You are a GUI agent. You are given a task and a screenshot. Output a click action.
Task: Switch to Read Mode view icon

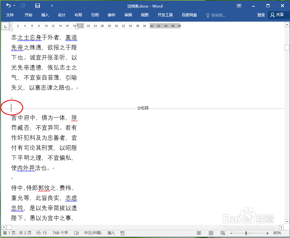click(x=199, y=233)
